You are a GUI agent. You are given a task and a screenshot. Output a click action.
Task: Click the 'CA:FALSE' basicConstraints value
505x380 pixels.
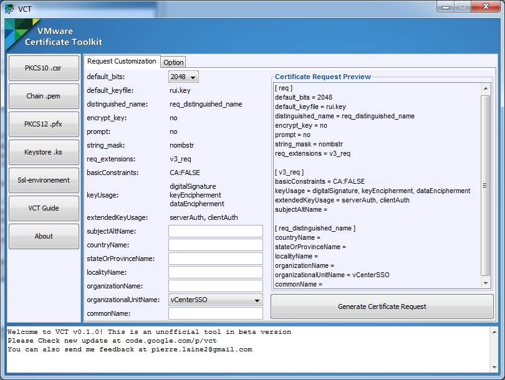click(185, 173)
